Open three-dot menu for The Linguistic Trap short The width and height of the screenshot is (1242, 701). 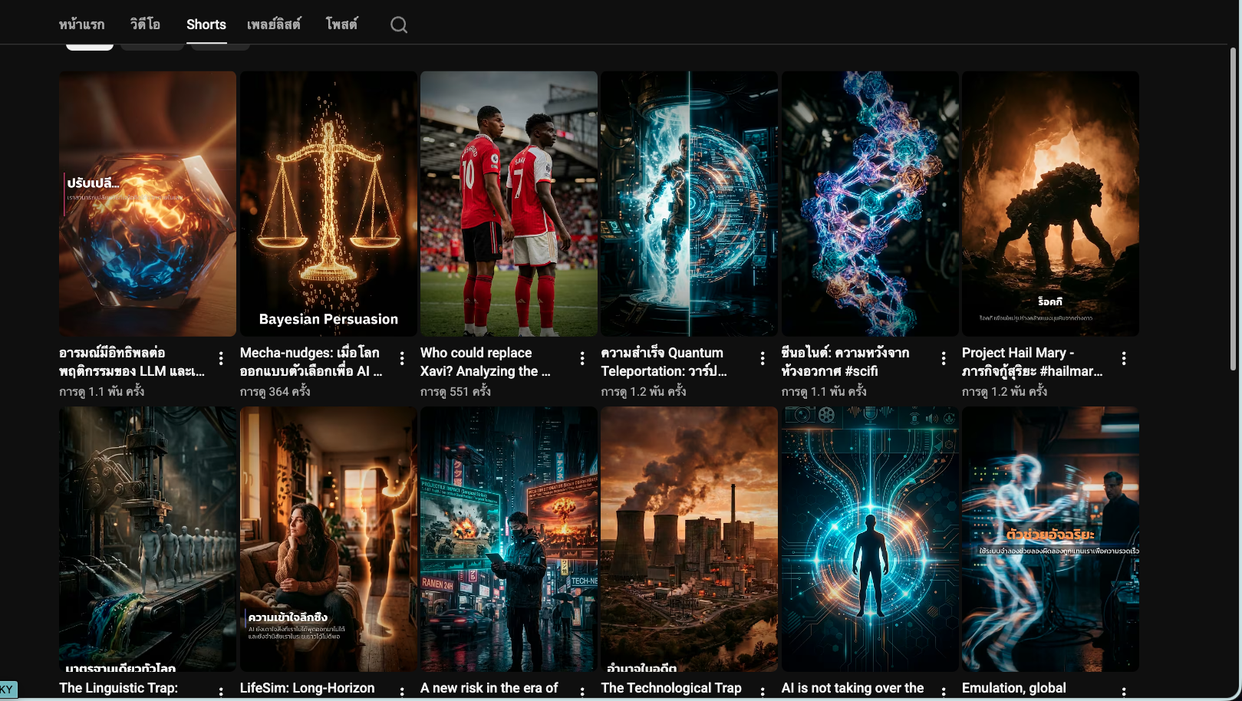(x=221, y=691)
